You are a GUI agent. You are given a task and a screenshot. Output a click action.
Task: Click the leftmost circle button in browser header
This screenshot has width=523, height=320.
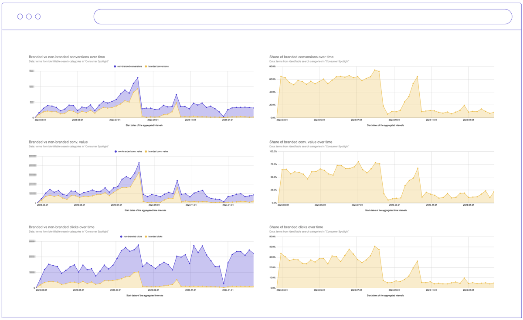(x=20, y=17)
